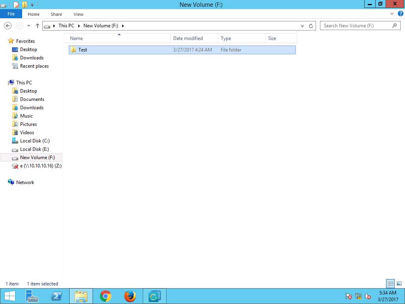Click the Forward navigation arrow

[19, 26]
